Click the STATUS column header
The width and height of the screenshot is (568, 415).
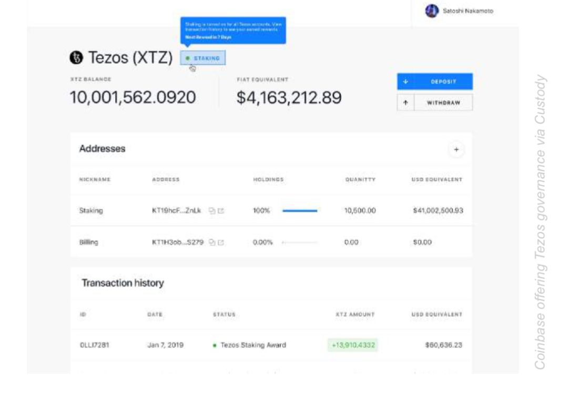[224, 315]
